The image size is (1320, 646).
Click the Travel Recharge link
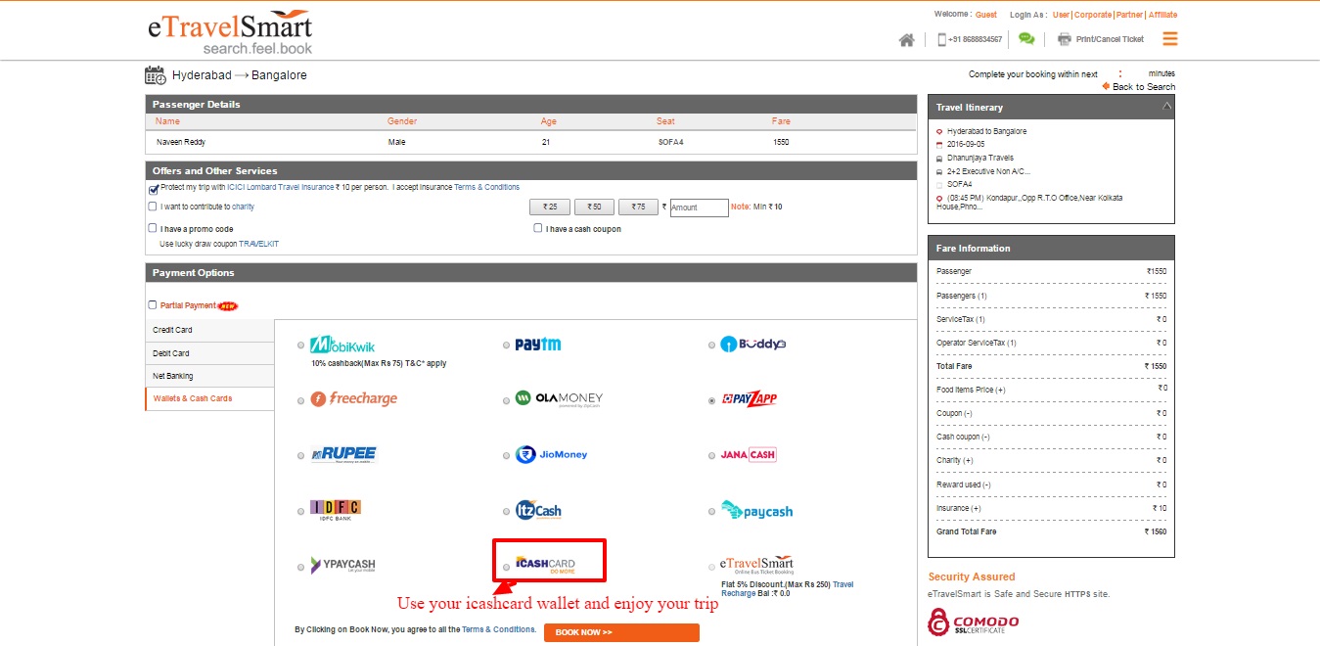[788, 589]
